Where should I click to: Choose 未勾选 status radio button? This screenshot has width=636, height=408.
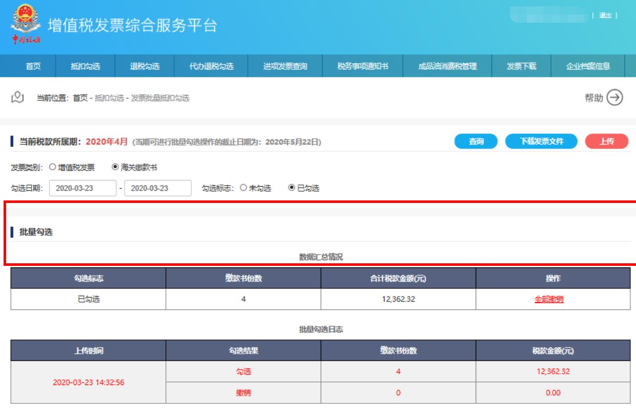pos(243,188)
